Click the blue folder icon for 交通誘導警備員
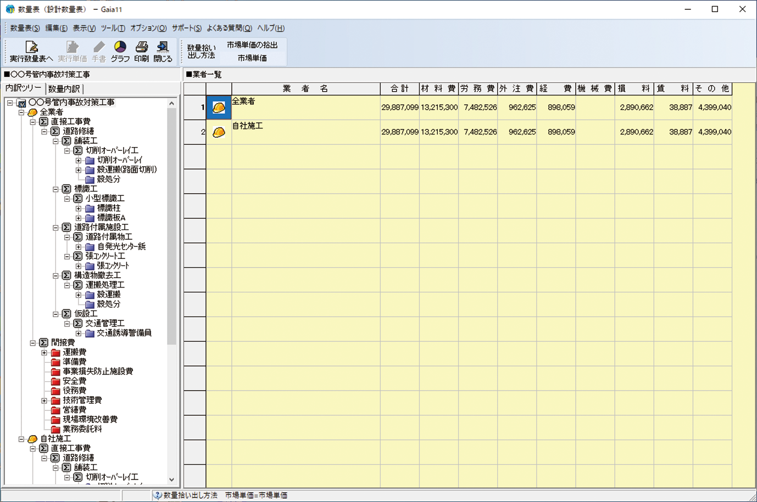The image size is (757, 502). [90, 333]
